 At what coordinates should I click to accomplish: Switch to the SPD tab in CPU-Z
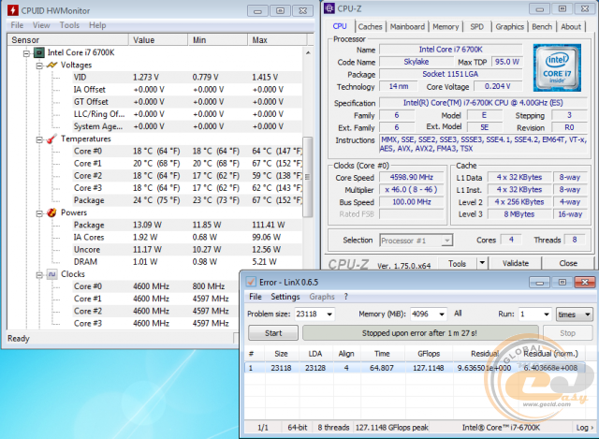(476, 27)
